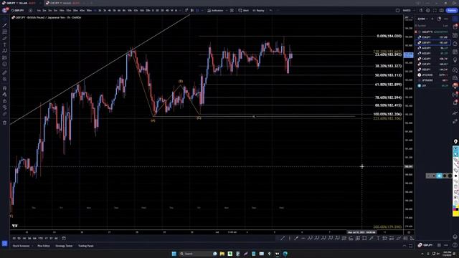Toggle Bar Replay mode
Image resolution: width=459 pixels, height=258 pixels.
click(x=258, y=11)
